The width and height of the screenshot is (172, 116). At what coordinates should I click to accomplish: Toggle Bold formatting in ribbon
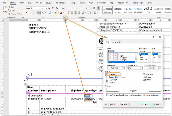(26, 12)
